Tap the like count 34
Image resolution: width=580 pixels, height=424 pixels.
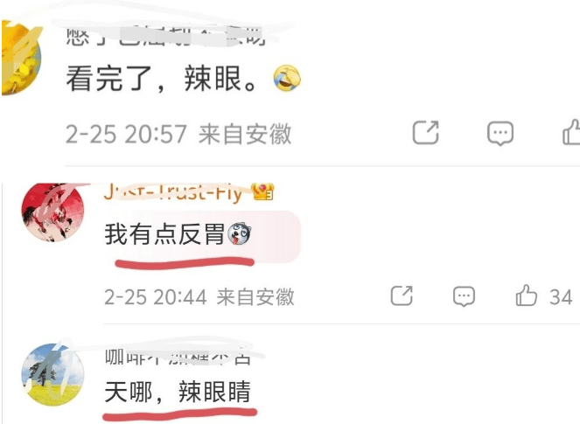tap(561, 297)
